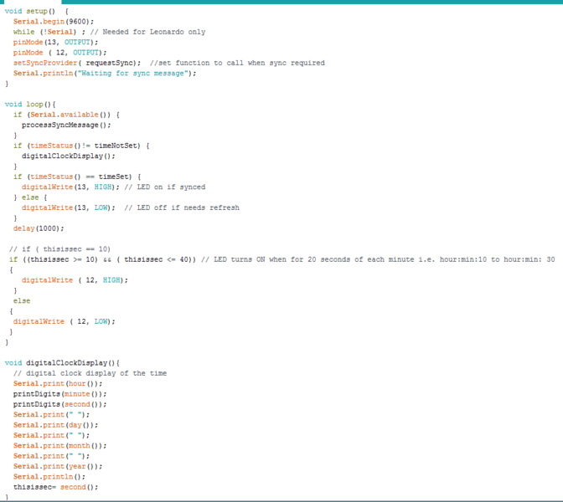Click the pinMode ( 12, OUTPUT) line
Viewport: 563px width, 502px height.
(x=59, y=52)
